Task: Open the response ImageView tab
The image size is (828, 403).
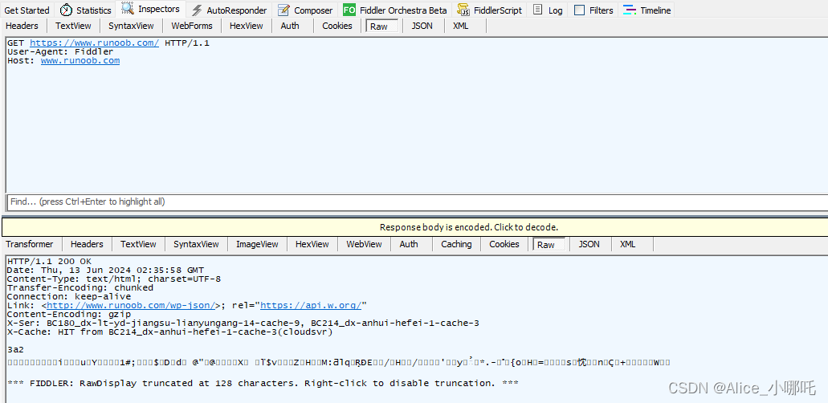Action: [257, 244]
